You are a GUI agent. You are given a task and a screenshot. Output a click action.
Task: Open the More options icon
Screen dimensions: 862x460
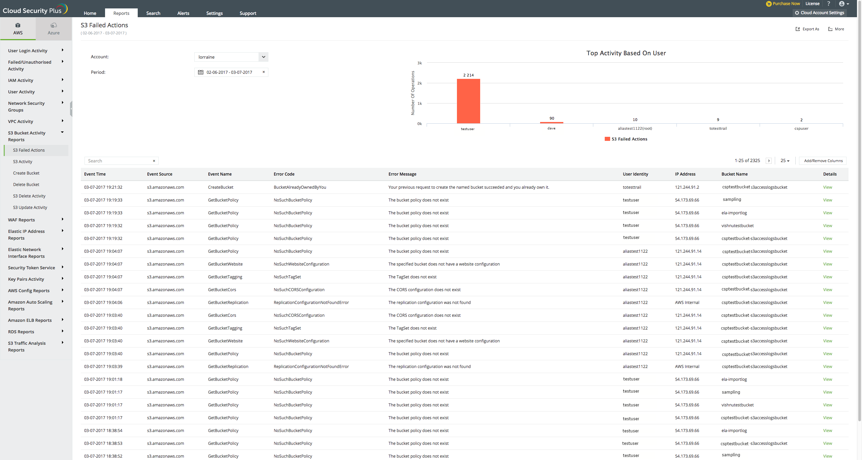coord(830,29)
